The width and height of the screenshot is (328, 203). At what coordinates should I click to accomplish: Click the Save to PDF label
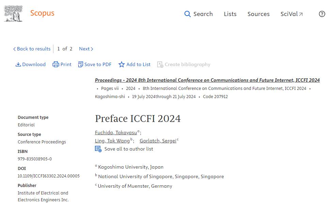pyautogui.click(x=98, y=64)
